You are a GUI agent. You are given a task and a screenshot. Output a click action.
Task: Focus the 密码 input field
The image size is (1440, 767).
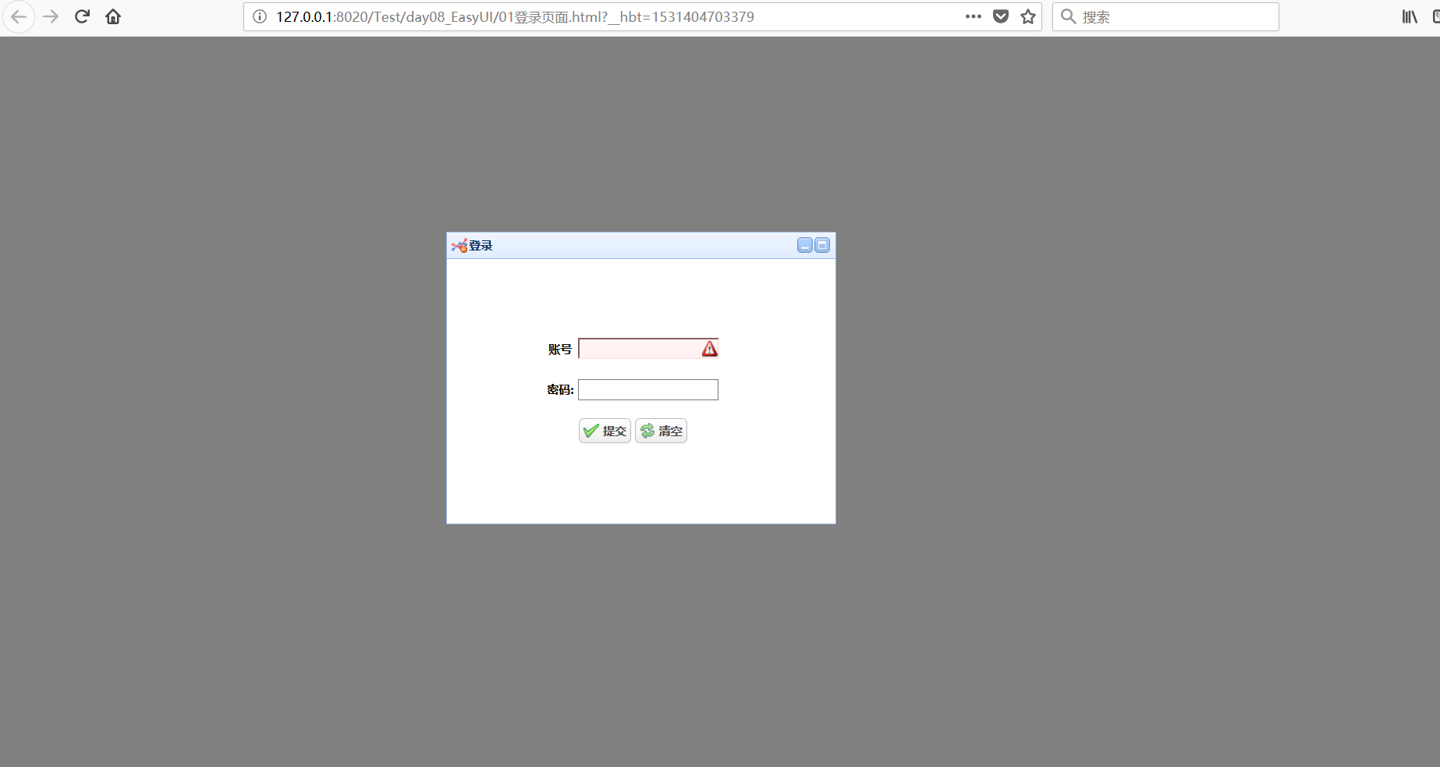pos(648,389)
